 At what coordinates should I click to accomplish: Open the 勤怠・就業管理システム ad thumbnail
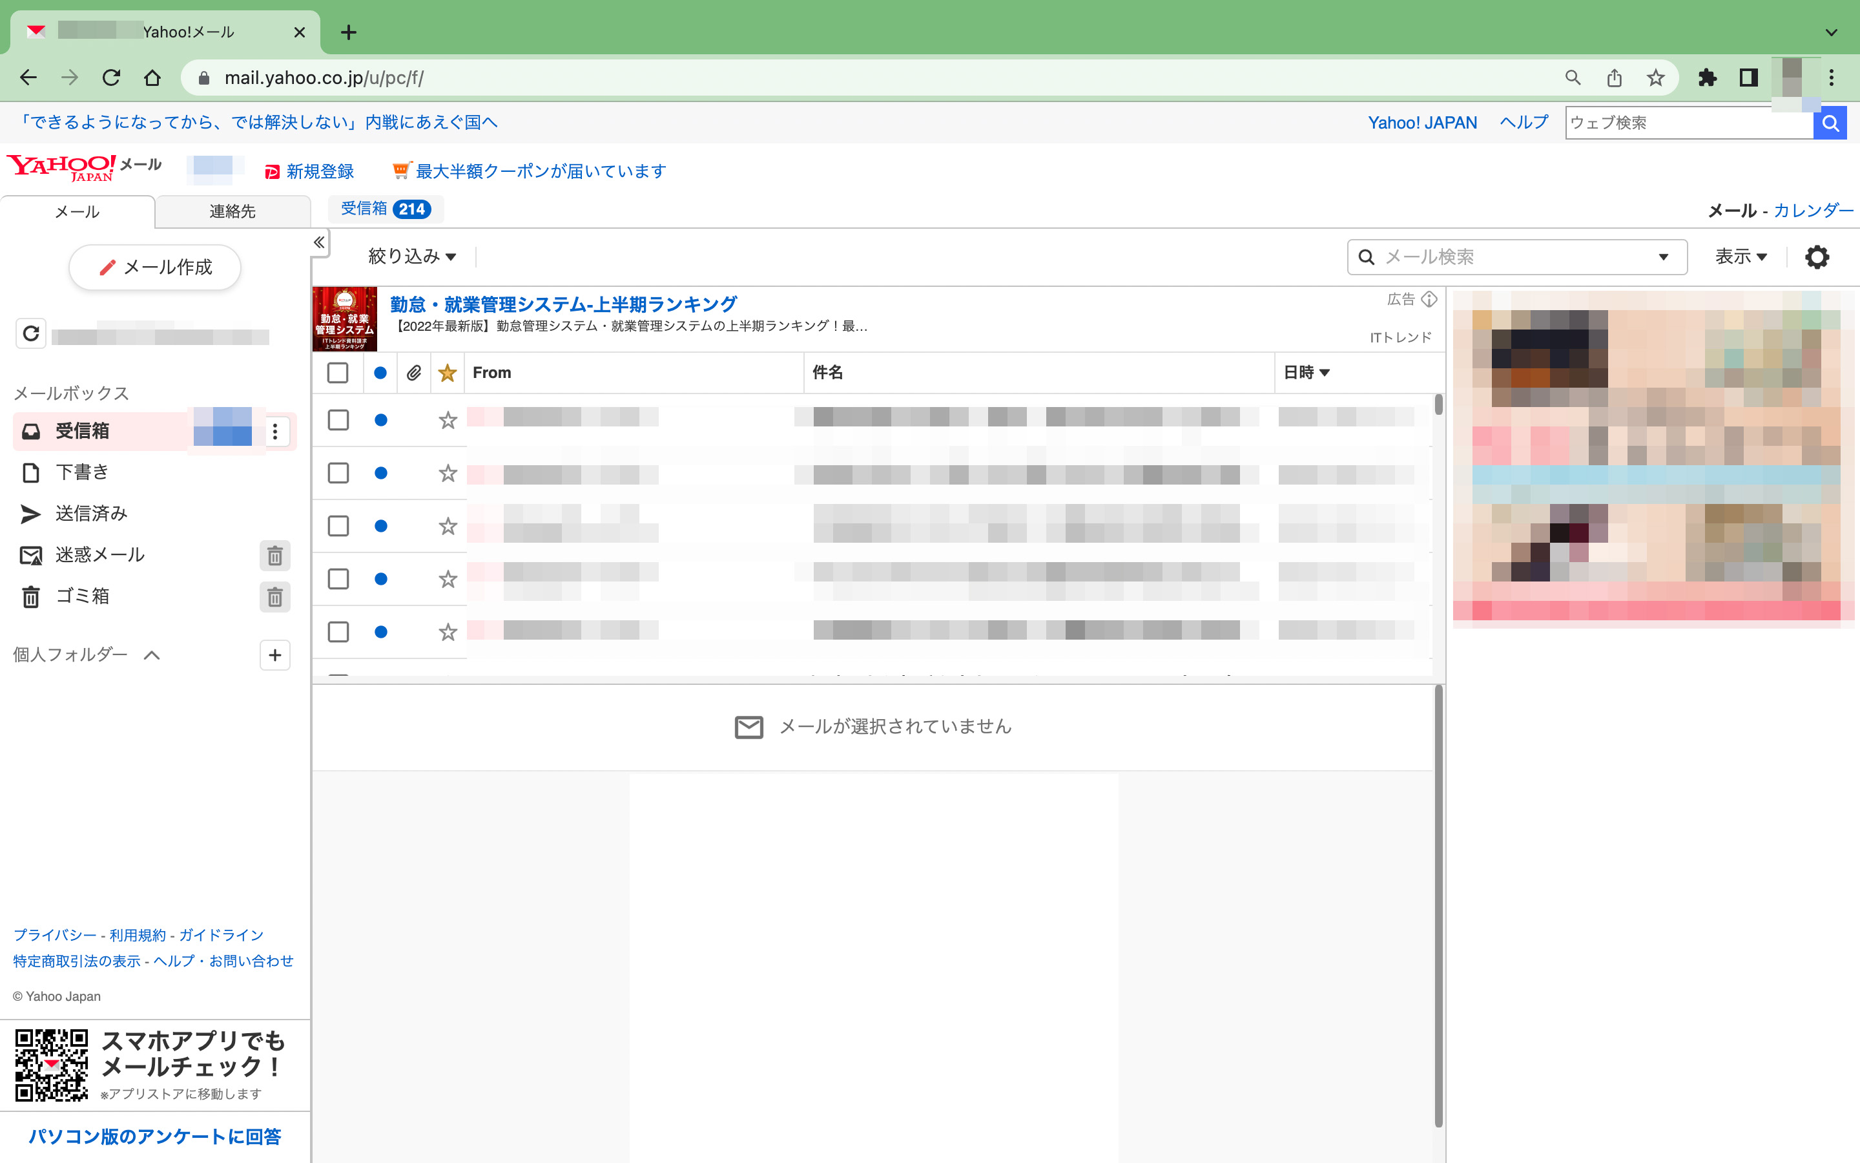tap(344, 319)
